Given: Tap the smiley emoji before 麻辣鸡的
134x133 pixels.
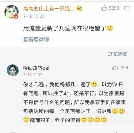Looking at the screenshot, I should click(26, 120).
